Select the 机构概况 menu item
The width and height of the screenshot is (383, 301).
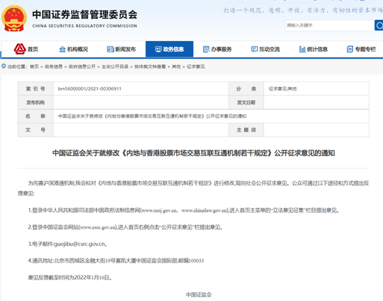[x=74, y=49]
